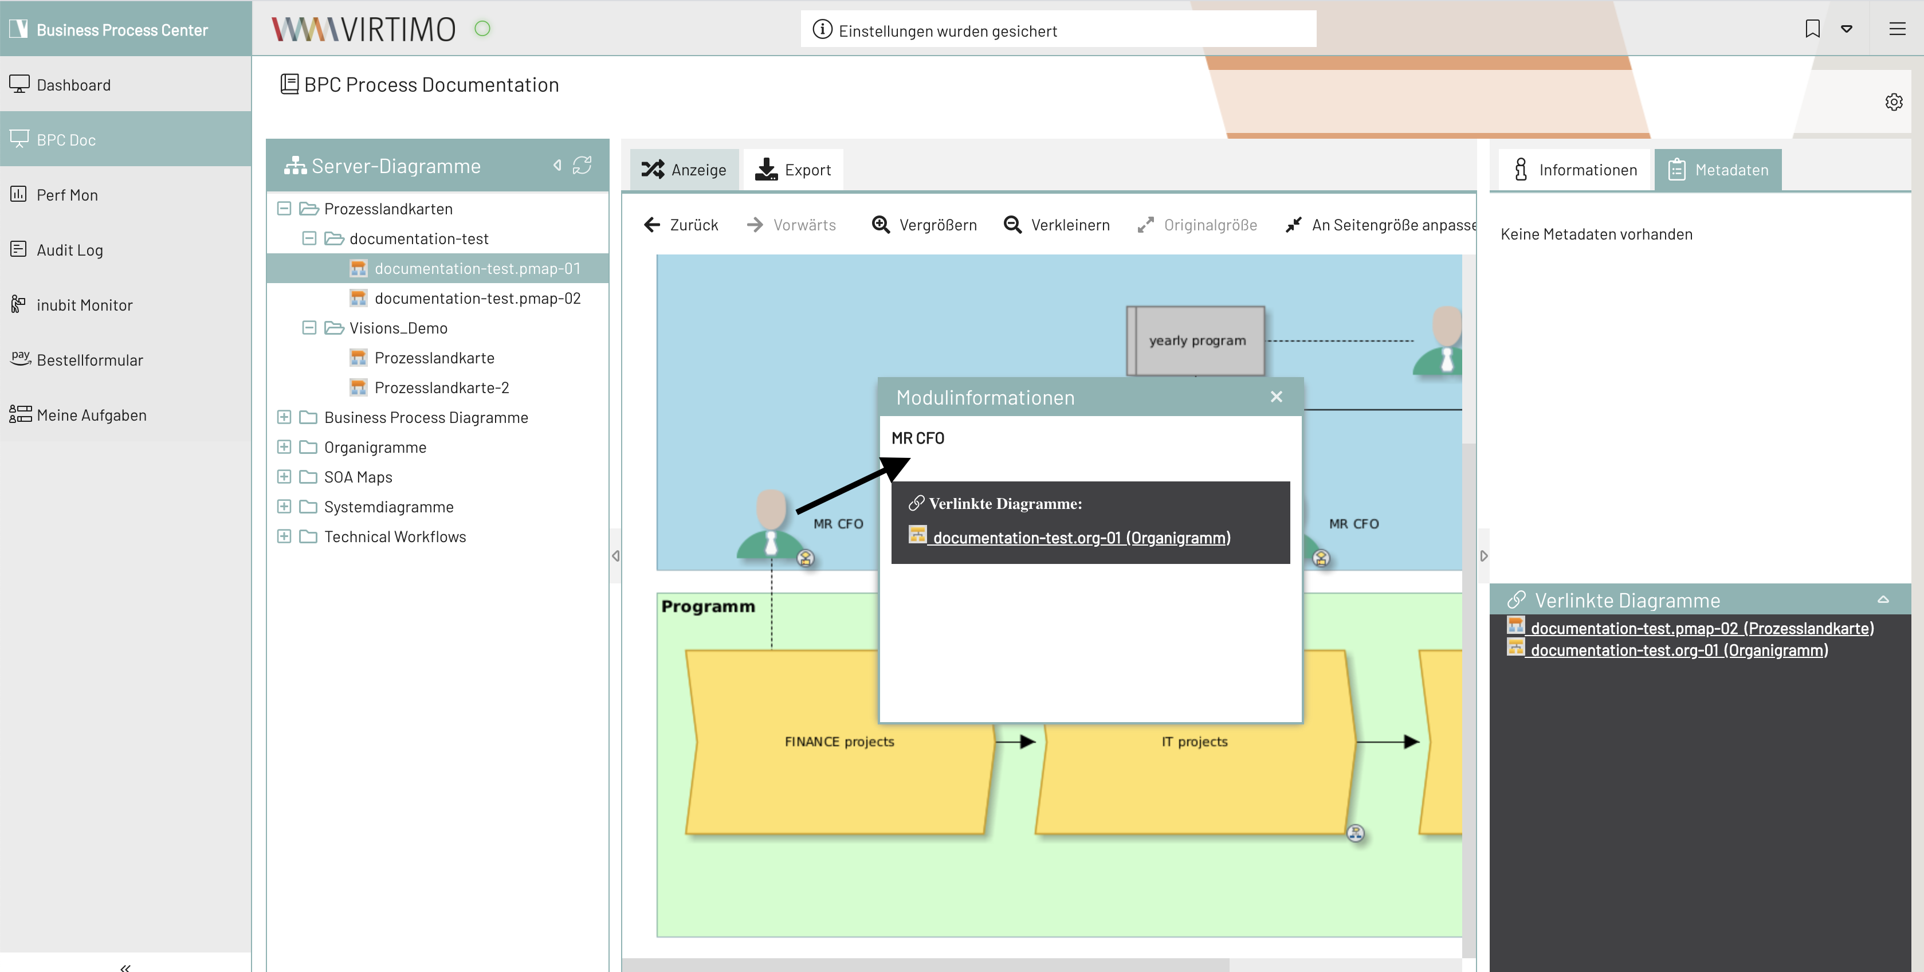Screen dimensions: 1924x972
Task: Click the Zurück back arrow
Action: pyautogui.click(x=652, y=225)
